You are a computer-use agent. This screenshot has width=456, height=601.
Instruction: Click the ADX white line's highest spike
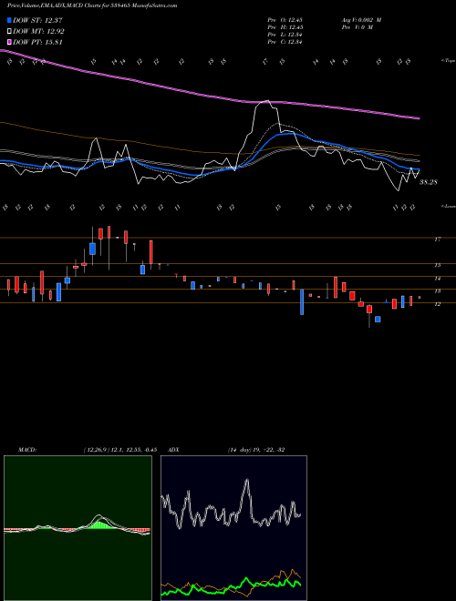[x=246, y=480]
